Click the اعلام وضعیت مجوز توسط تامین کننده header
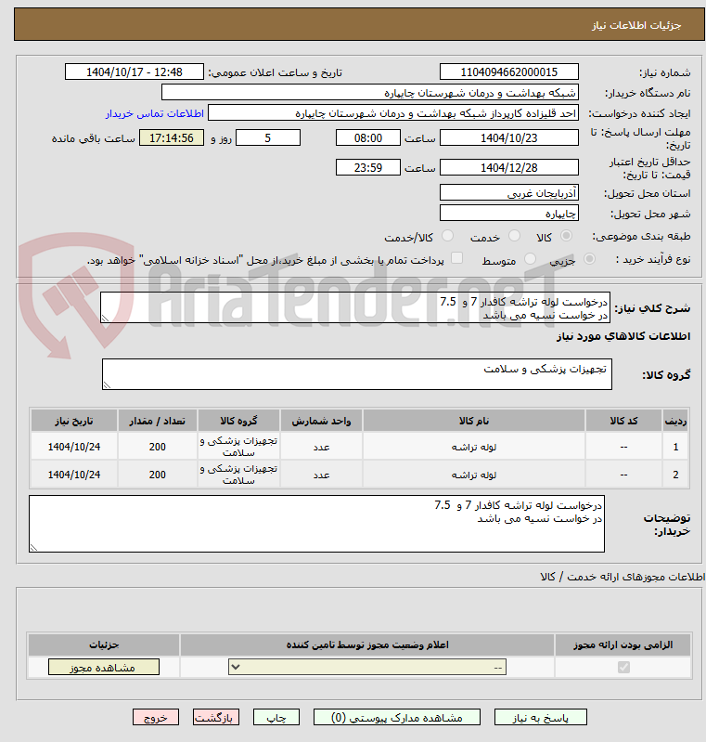The height and width of the screenshot is (742, 706). [367, 645]
